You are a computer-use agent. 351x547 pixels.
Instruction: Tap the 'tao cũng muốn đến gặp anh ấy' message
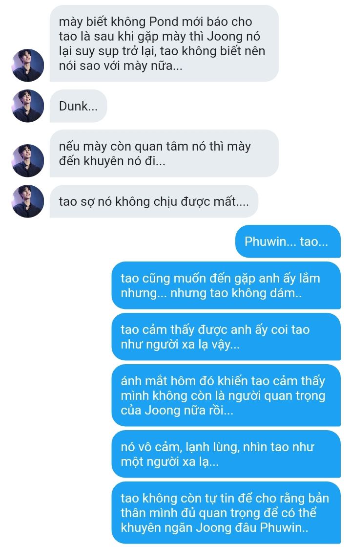(226, 285)
